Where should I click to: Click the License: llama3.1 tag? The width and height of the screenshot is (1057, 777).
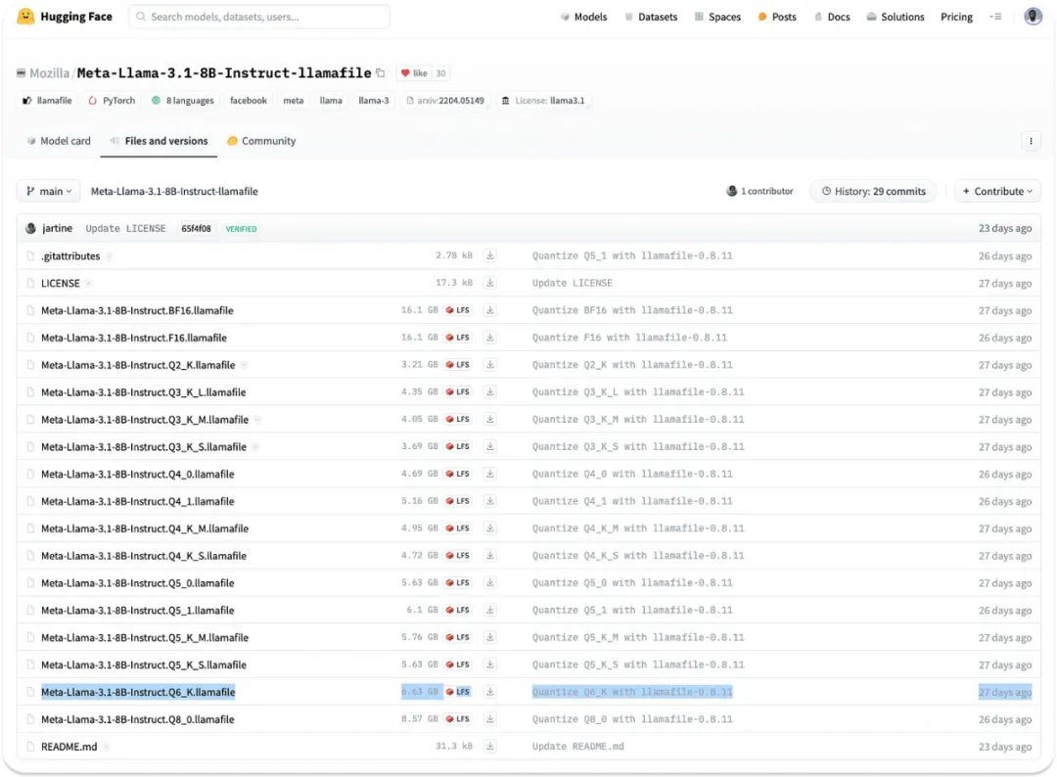(x=543, y=101)
